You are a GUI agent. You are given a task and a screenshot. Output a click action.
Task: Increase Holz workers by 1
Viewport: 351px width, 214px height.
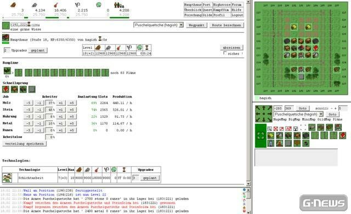tap(61, 103)
